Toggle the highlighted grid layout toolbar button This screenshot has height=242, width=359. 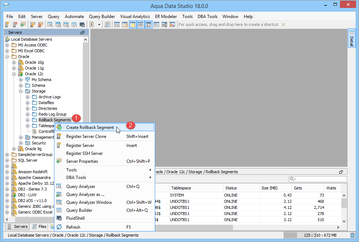(140, 24)
